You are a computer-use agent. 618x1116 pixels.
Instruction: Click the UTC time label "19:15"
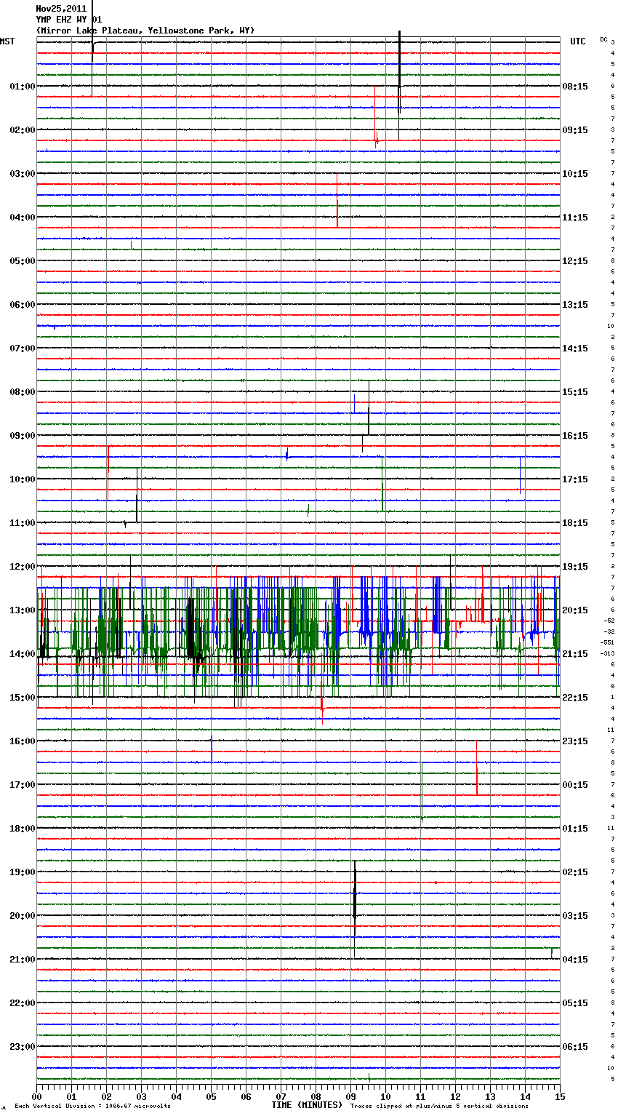tap(575, 567)
